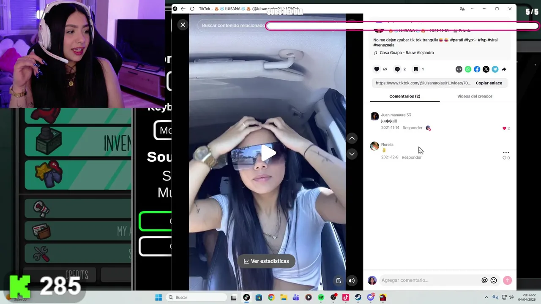Screen dimensions: 541x304
Task: Open the #venezuela hashtag
Action: point(384,45)
